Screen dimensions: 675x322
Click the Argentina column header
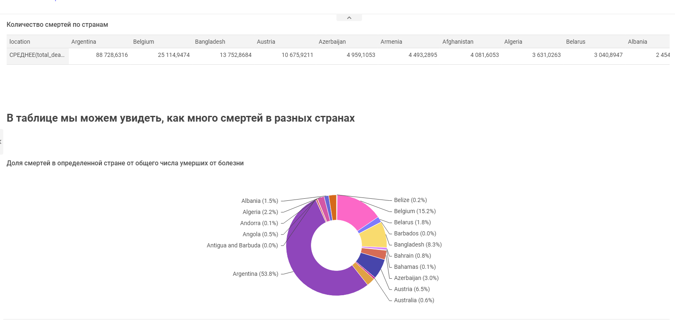tap(84, 42)
